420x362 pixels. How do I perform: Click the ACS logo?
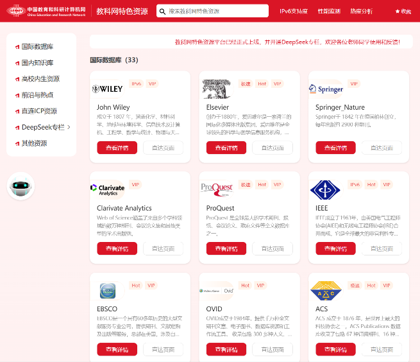(x=326, y=290)
